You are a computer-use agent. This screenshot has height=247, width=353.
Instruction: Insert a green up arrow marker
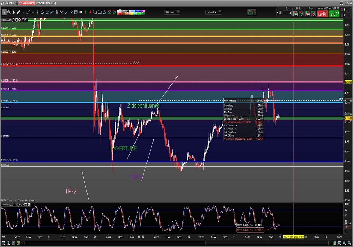(85, 12)
